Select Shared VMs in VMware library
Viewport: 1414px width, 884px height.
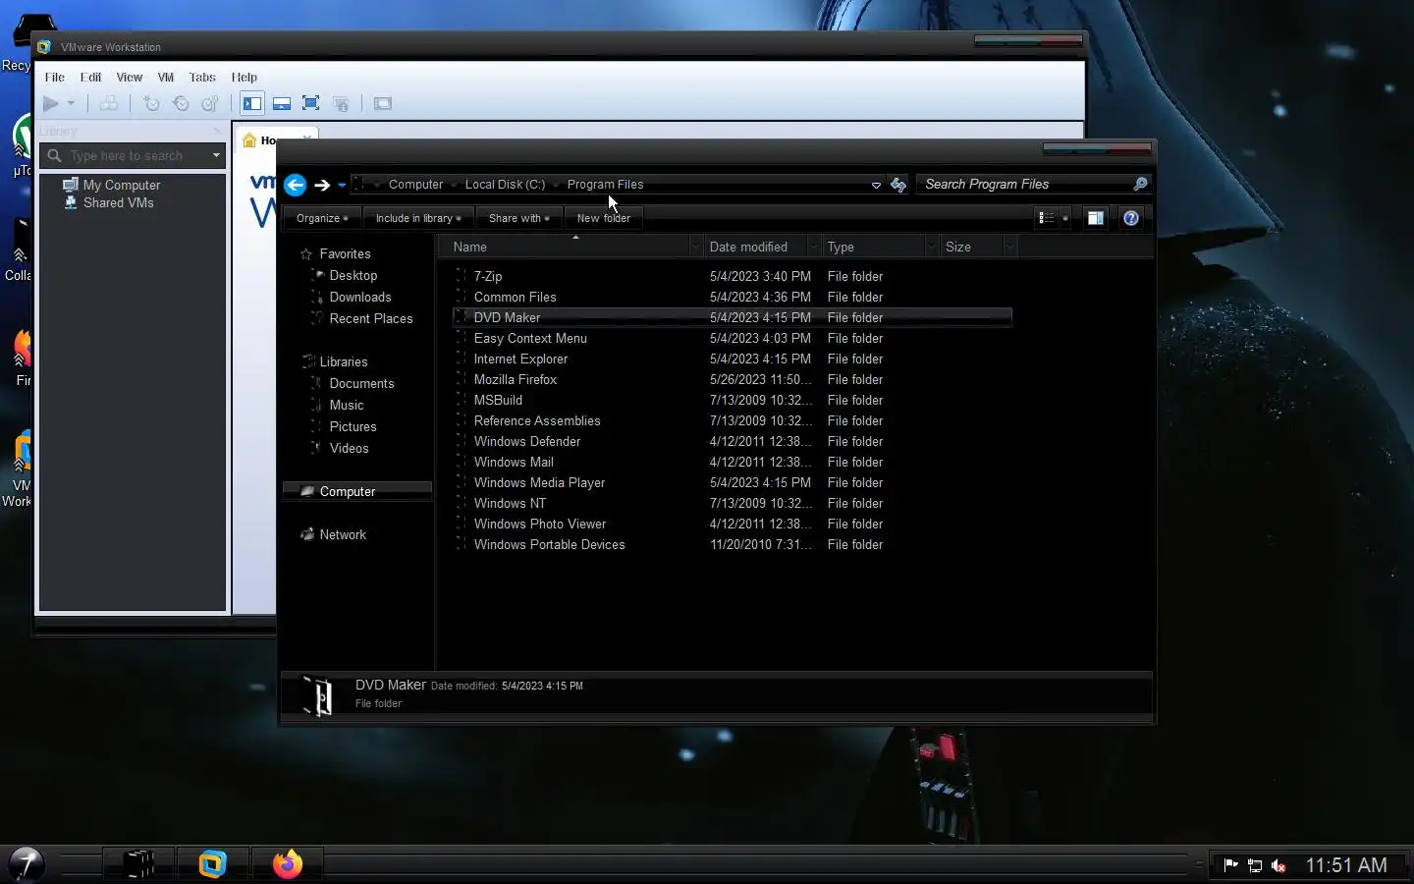coord(119,203)
